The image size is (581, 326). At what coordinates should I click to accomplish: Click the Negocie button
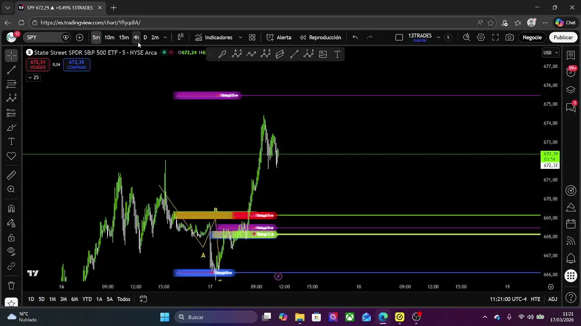(x=532, y=37)
